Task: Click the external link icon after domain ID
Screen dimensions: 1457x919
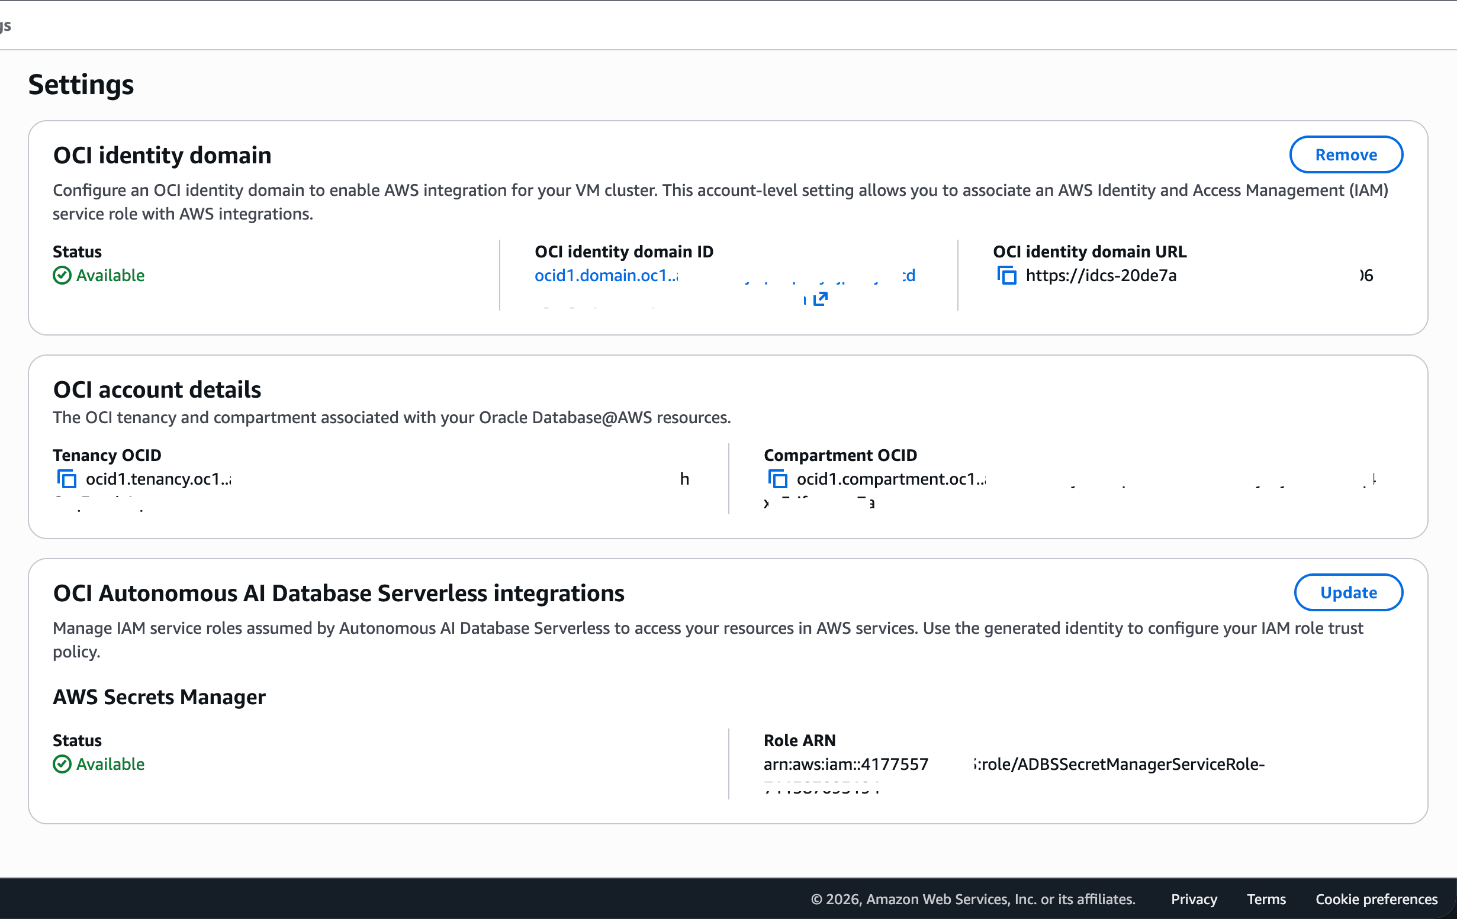Action: (820, 299)
